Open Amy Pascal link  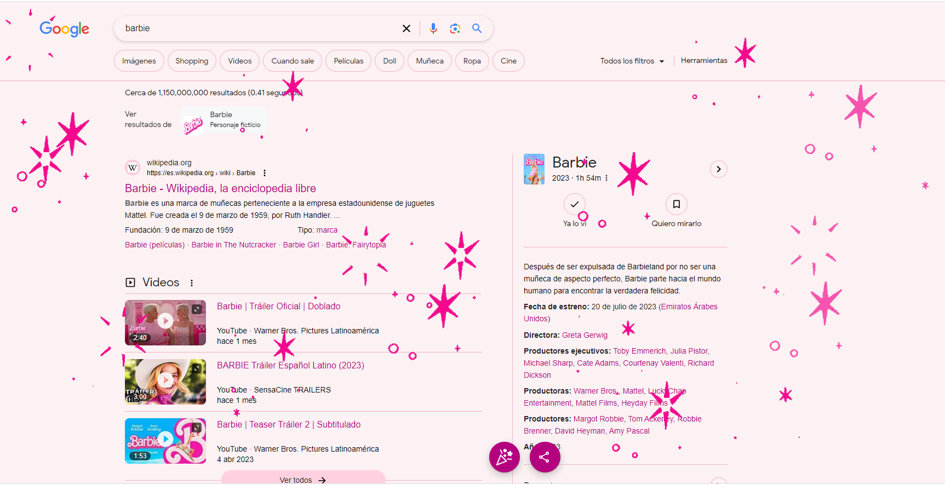point(629,431)
